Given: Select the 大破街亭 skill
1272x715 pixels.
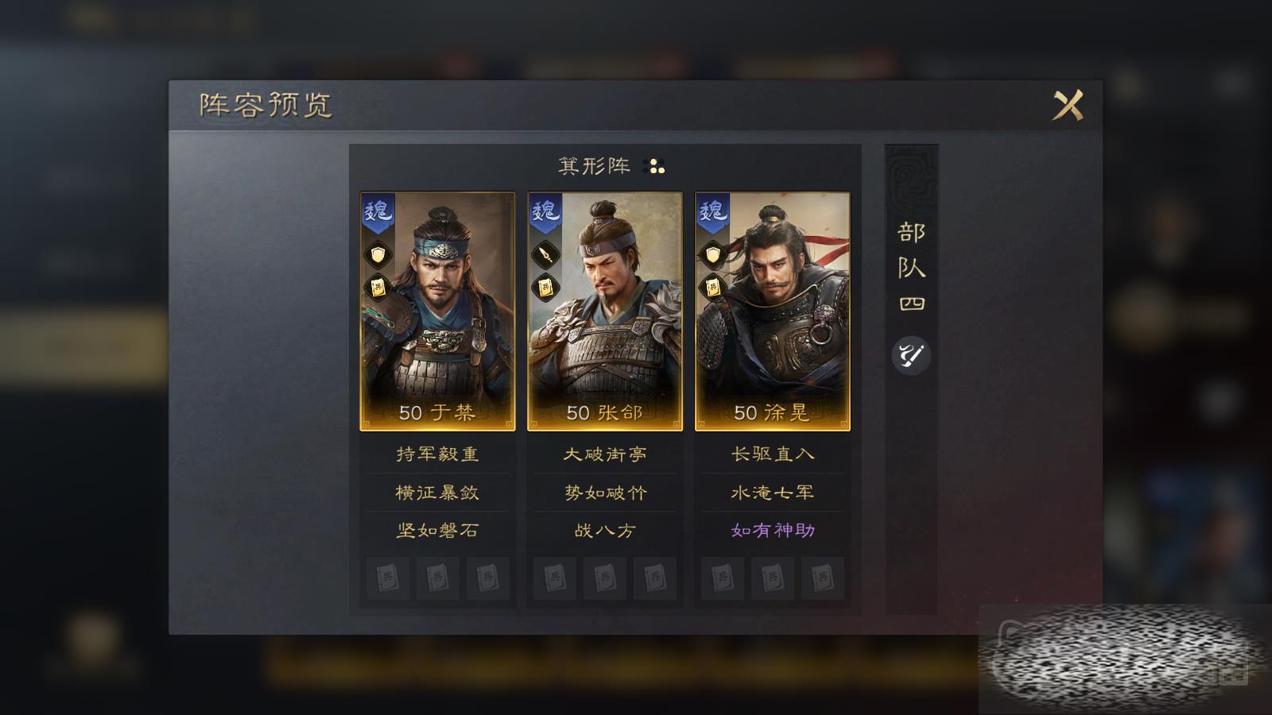Looking at the screenshot, I should click(605, 454).
